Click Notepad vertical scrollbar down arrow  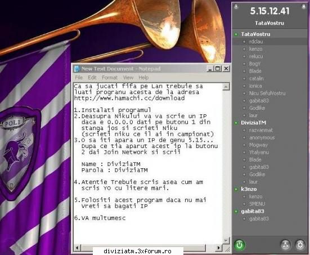226,240
